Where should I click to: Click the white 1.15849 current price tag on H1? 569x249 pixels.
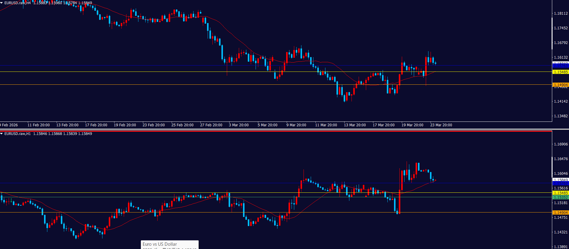[560, 180]
